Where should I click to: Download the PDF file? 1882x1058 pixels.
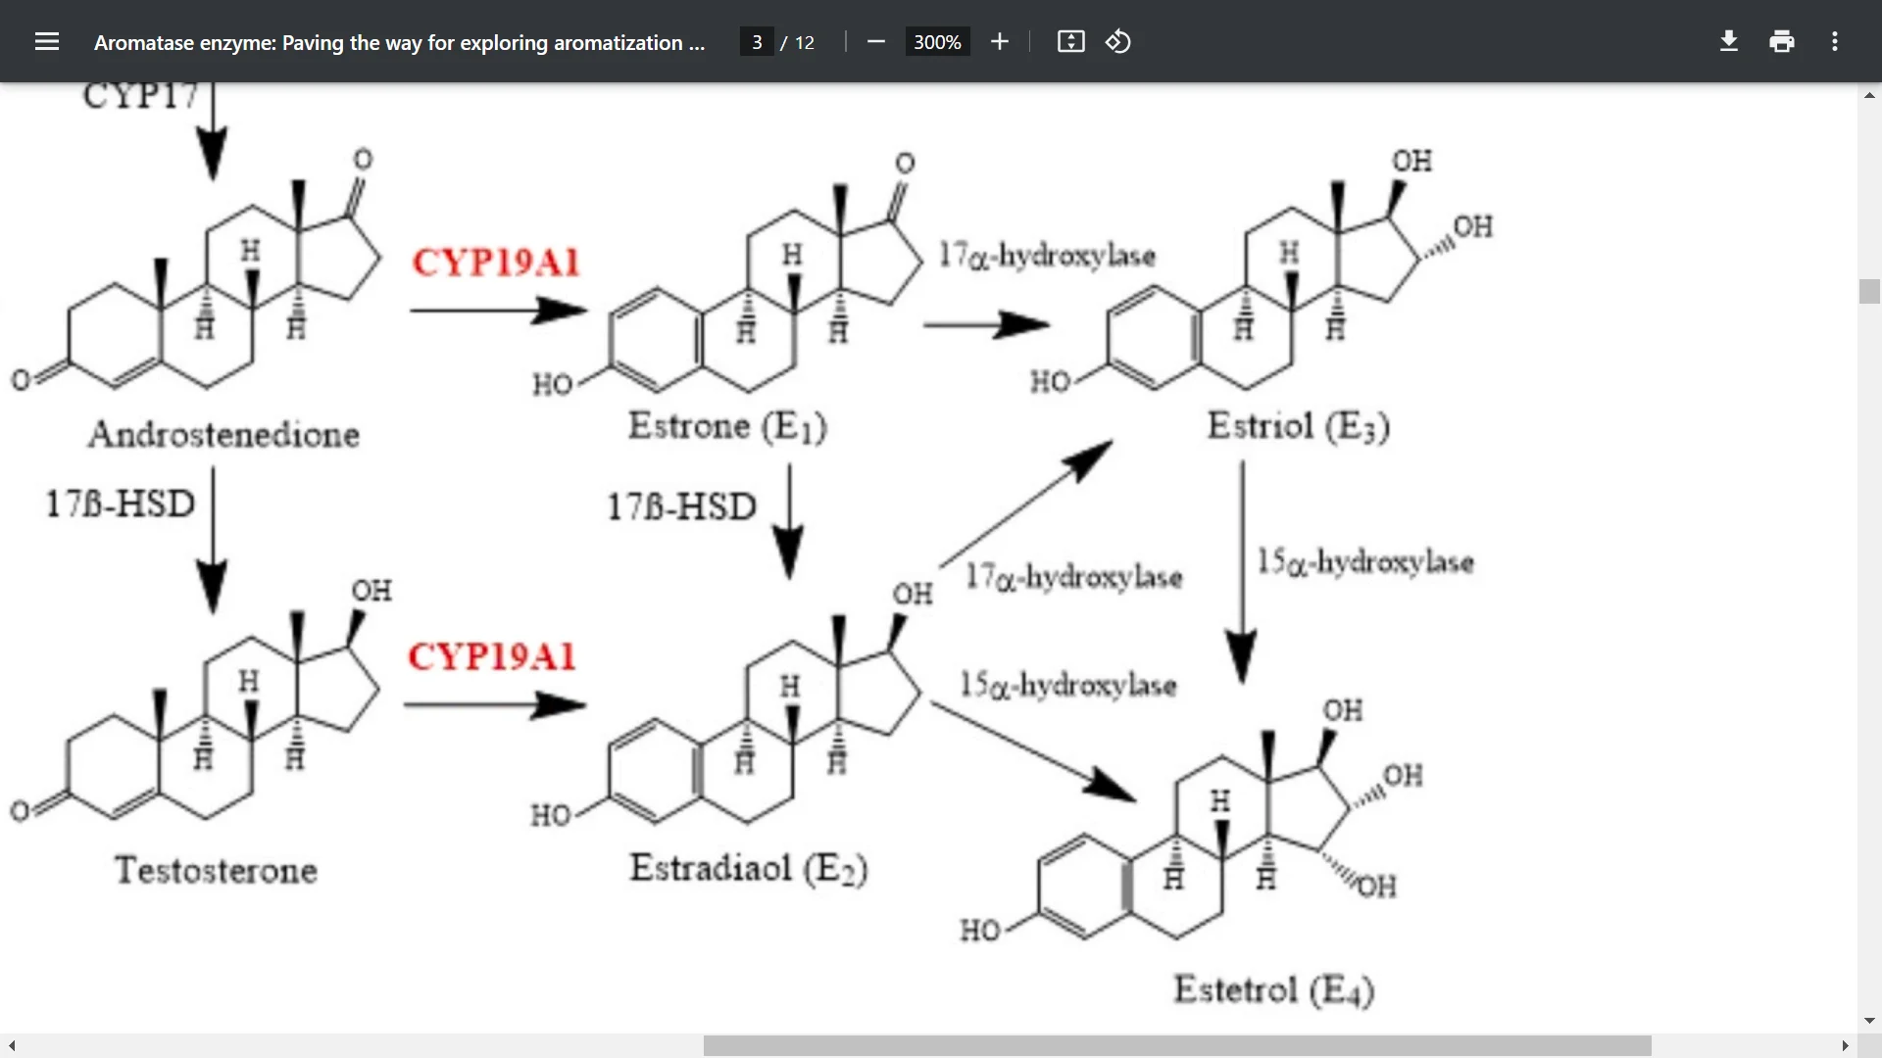pos(1729,41)
